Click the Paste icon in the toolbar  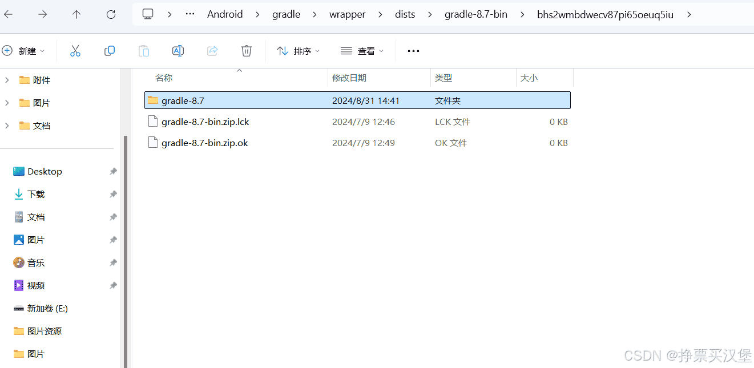pyautogui.click(x=143, y=50)
